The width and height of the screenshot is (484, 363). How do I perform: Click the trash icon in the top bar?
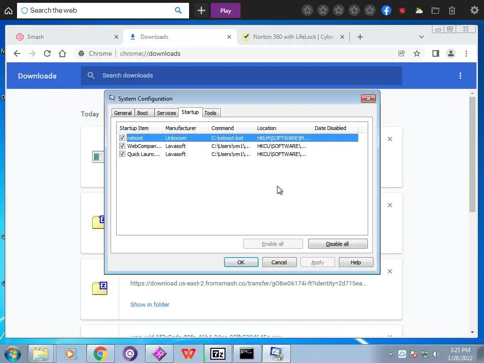click(x=452, y=11)
